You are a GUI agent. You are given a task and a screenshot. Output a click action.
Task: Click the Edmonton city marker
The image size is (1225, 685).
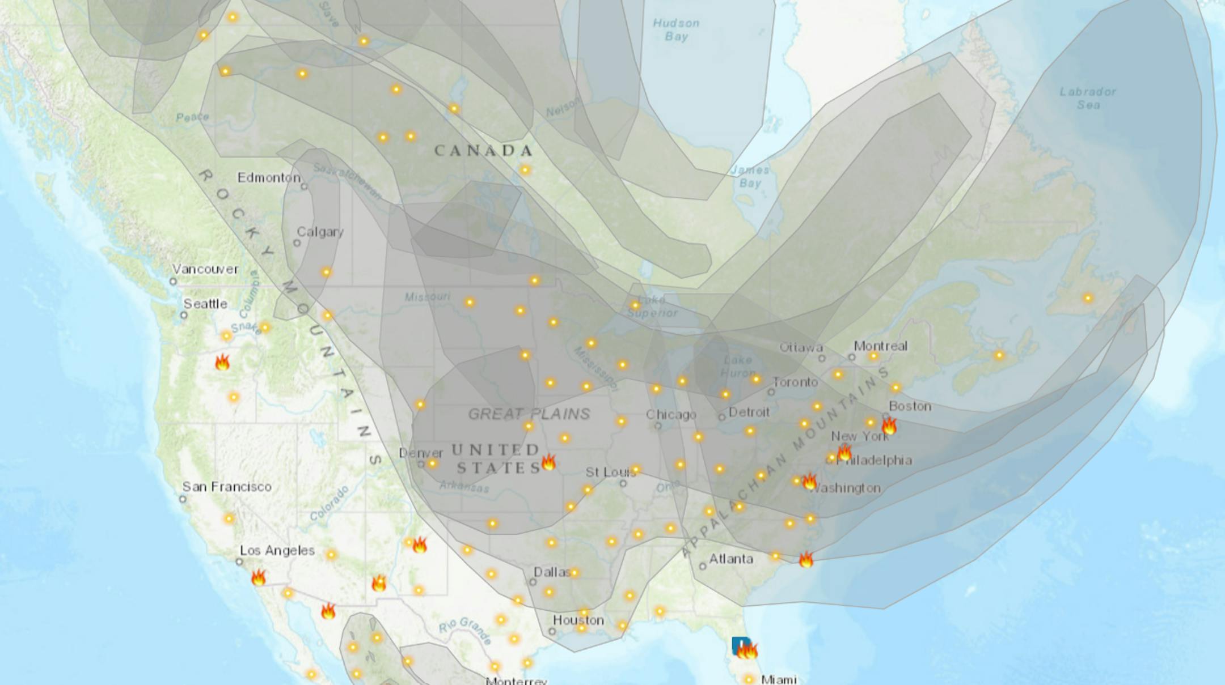click(x=304, y=186)
